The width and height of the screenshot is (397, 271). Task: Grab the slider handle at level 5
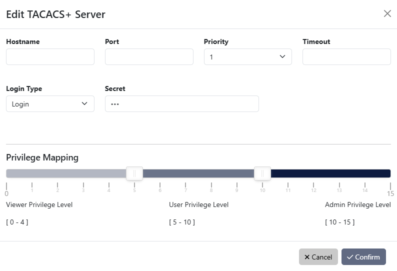[x=134, y=173]
